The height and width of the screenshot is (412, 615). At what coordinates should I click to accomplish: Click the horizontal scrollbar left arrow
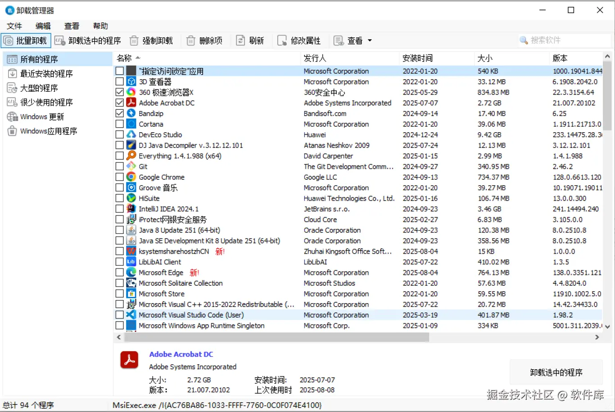pyautogui.click(x=119, y=337)
